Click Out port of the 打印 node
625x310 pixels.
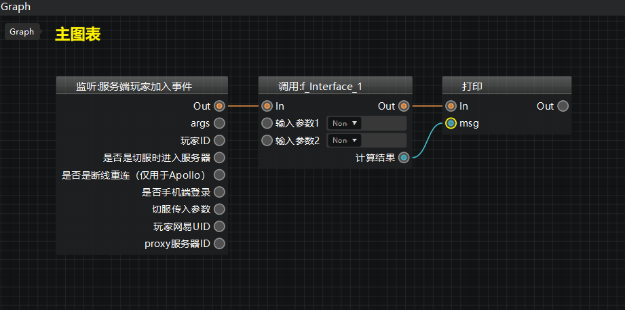coord(563,106)
